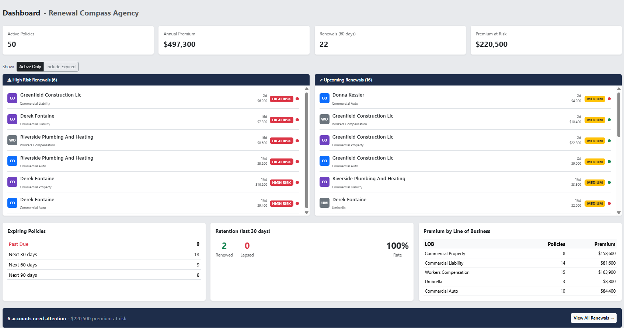624x328 pixels.
Task: Click the Past Due row in Expiring Policies
Action: point(104,244)
